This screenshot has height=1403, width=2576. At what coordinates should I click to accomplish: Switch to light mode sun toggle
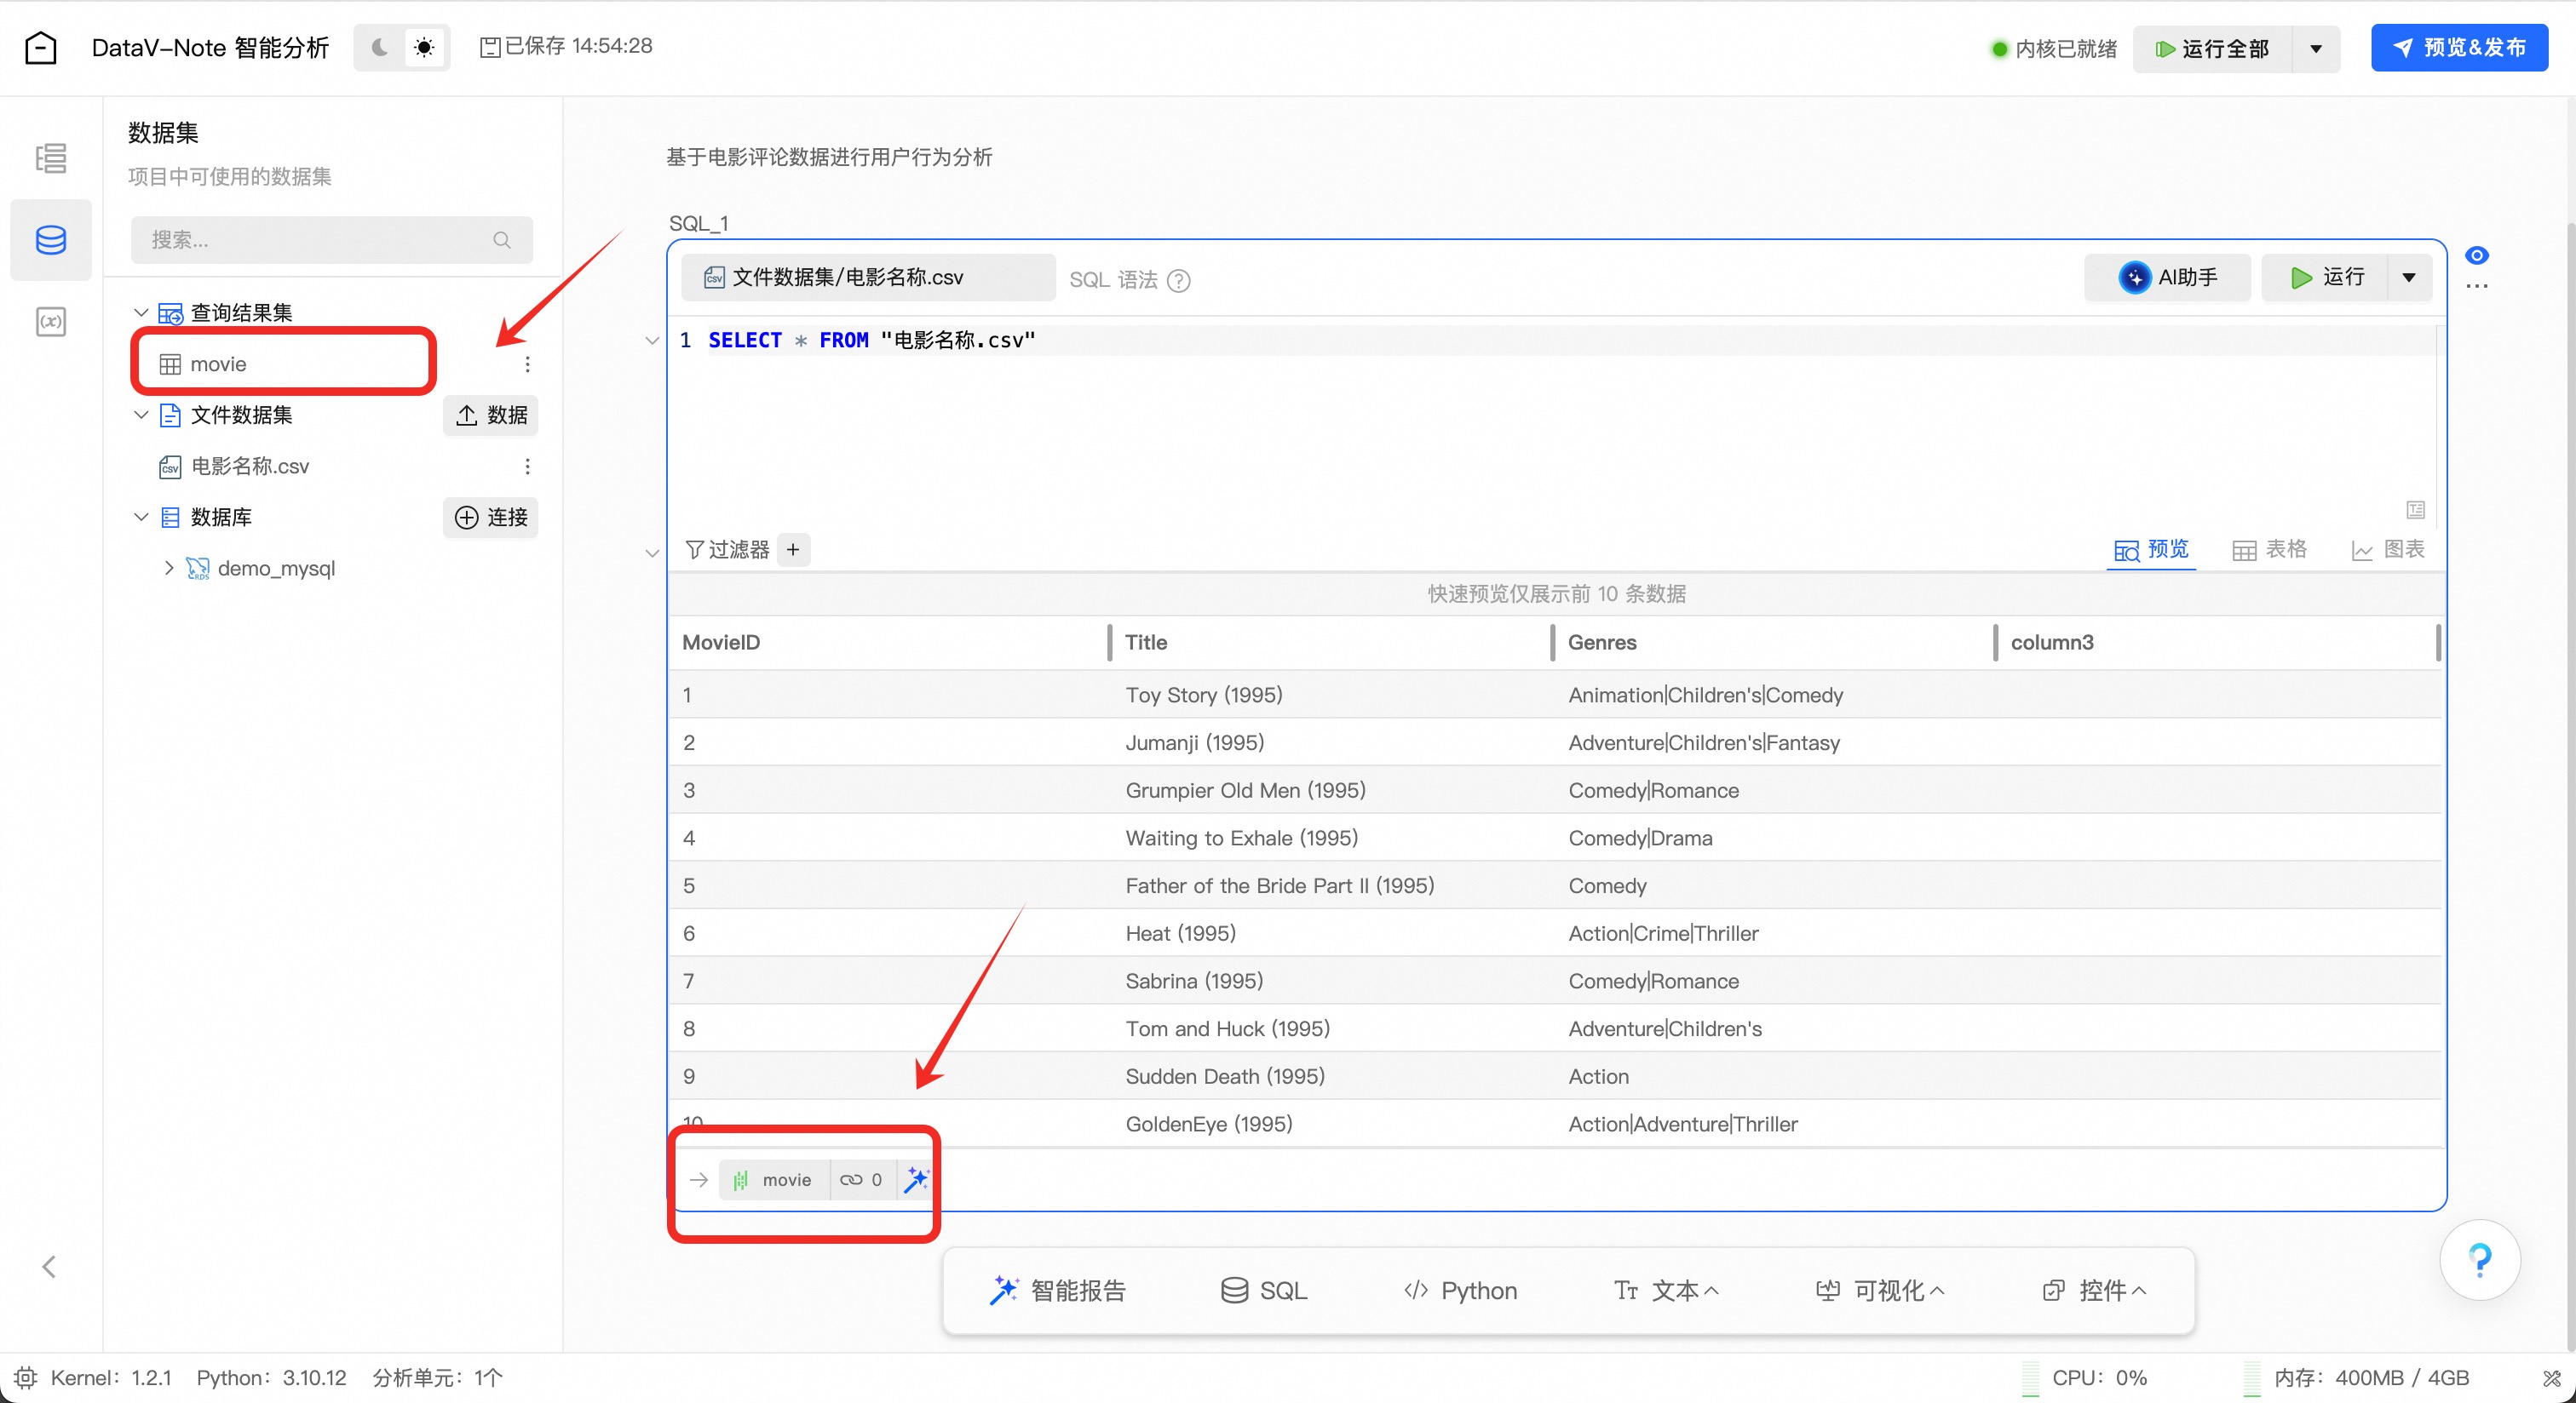[425, 47]
